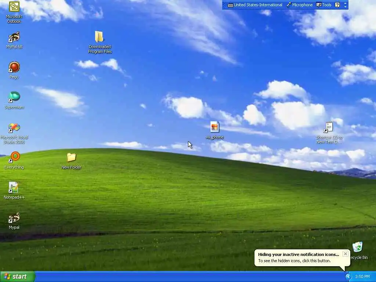This screenshot has height=282, width=376.
Task: Open the language bar Tools menu
Action: [x=324, y=5]
